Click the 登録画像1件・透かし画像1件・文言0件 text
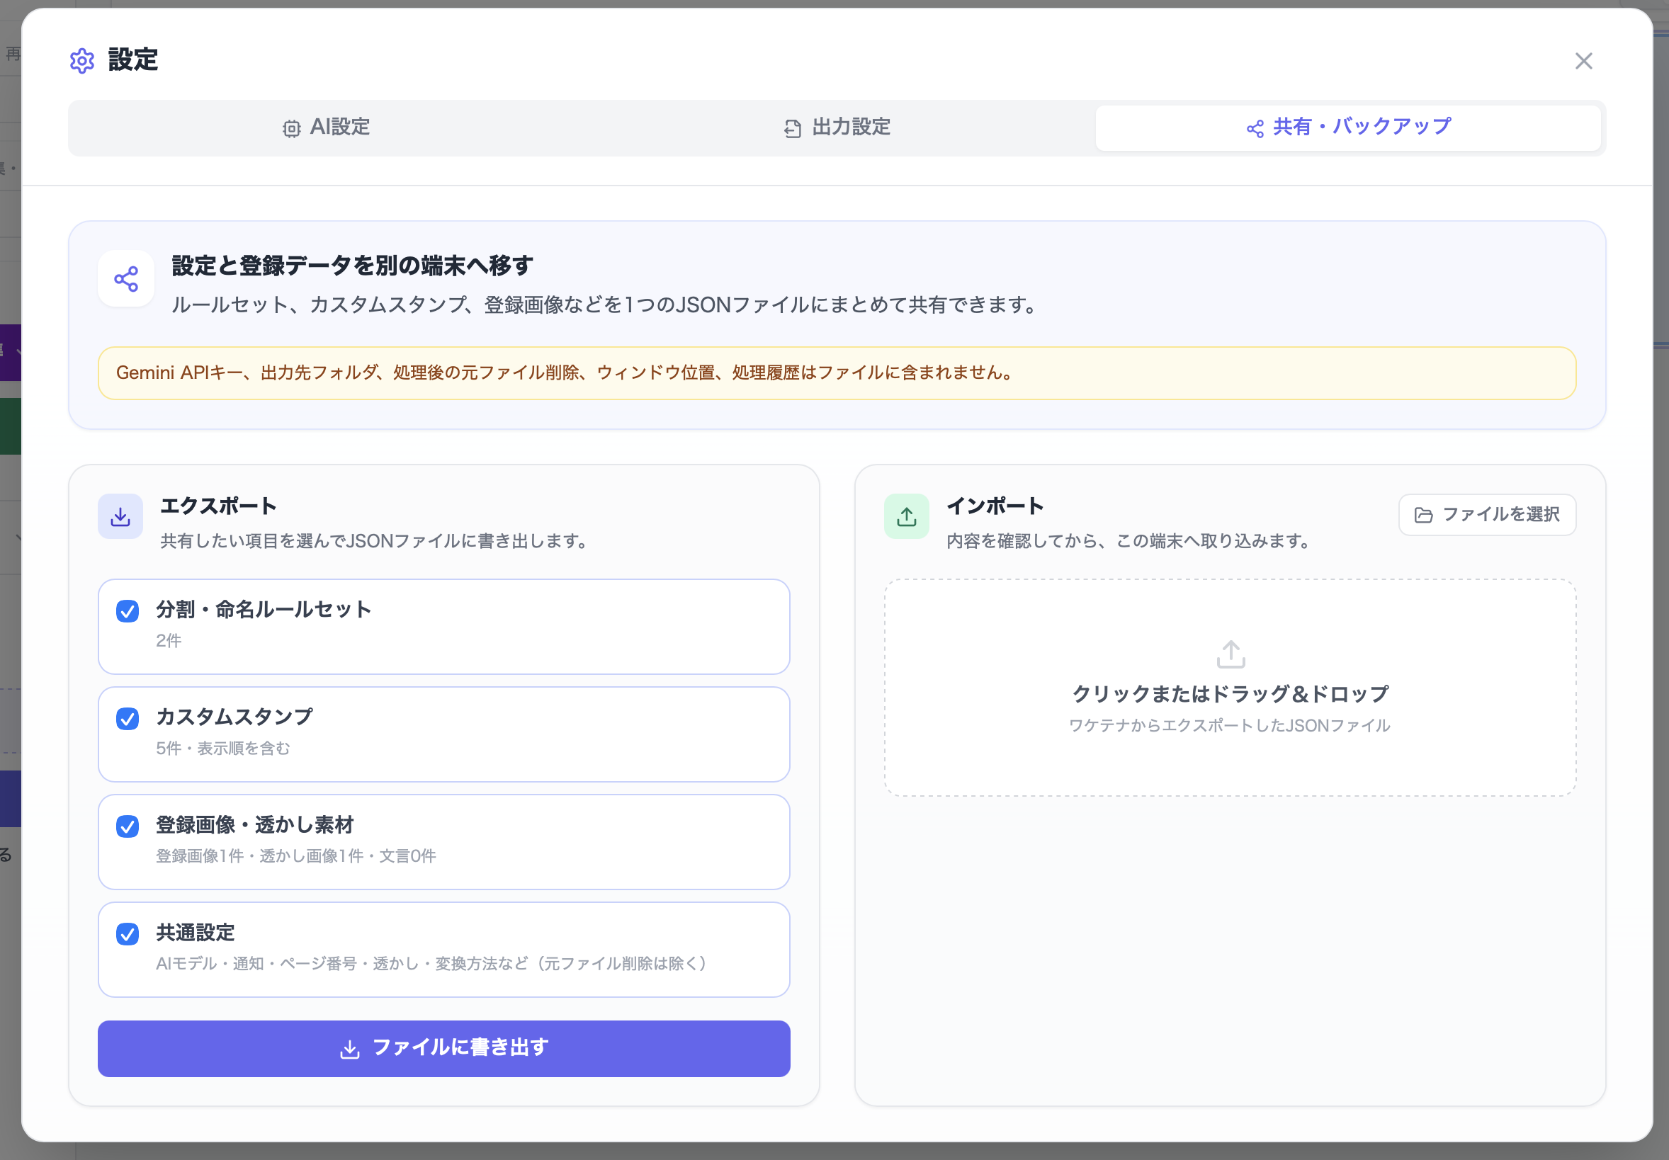 click(296, 856)
